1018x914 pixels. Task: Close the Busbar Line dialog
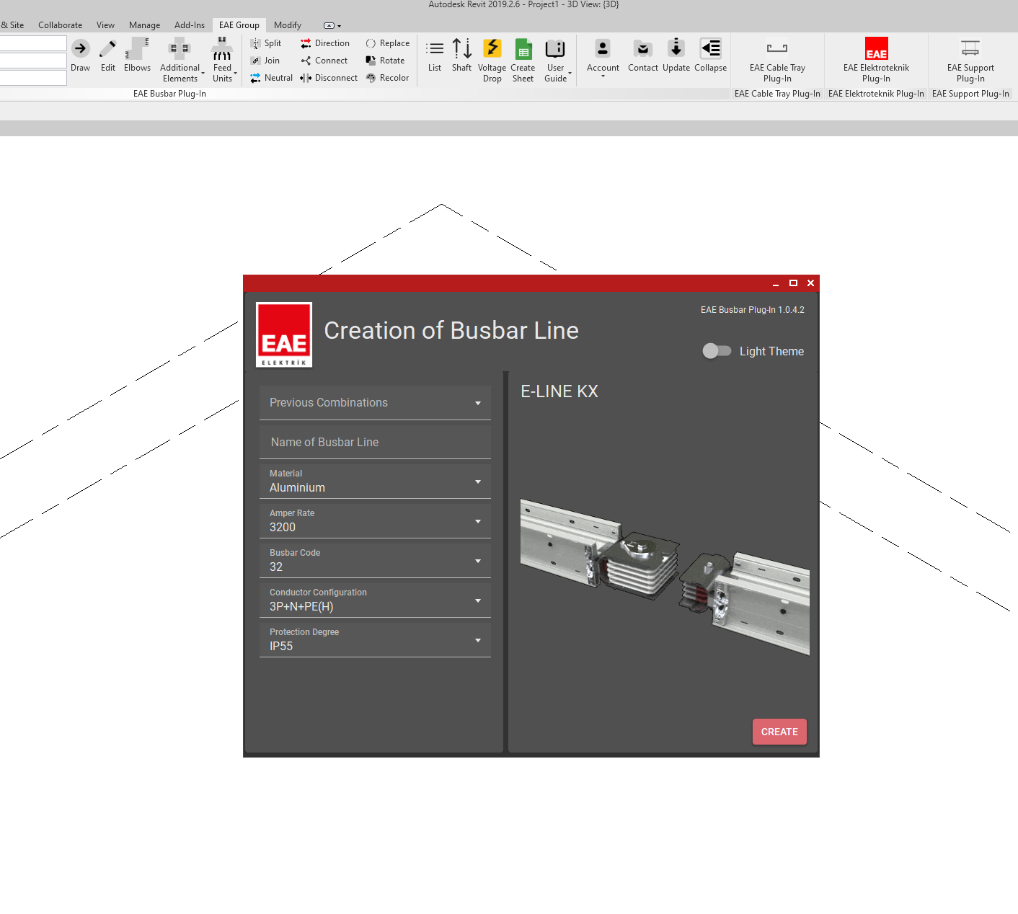coord(810,283)
